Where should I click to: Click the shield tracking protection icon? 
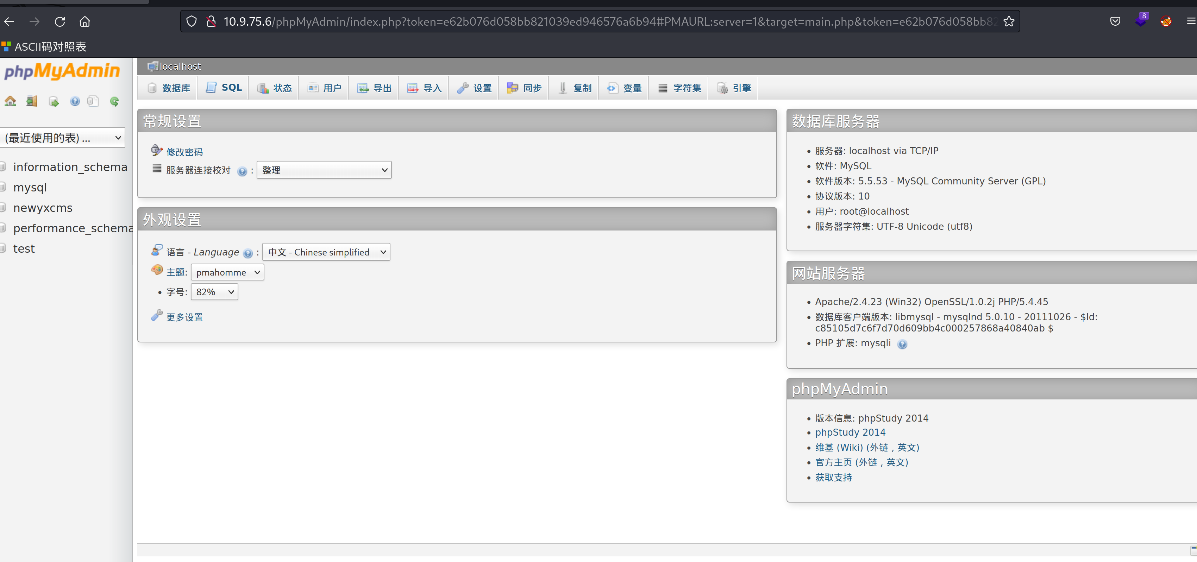pyautogui.click(x=192, y=21)
